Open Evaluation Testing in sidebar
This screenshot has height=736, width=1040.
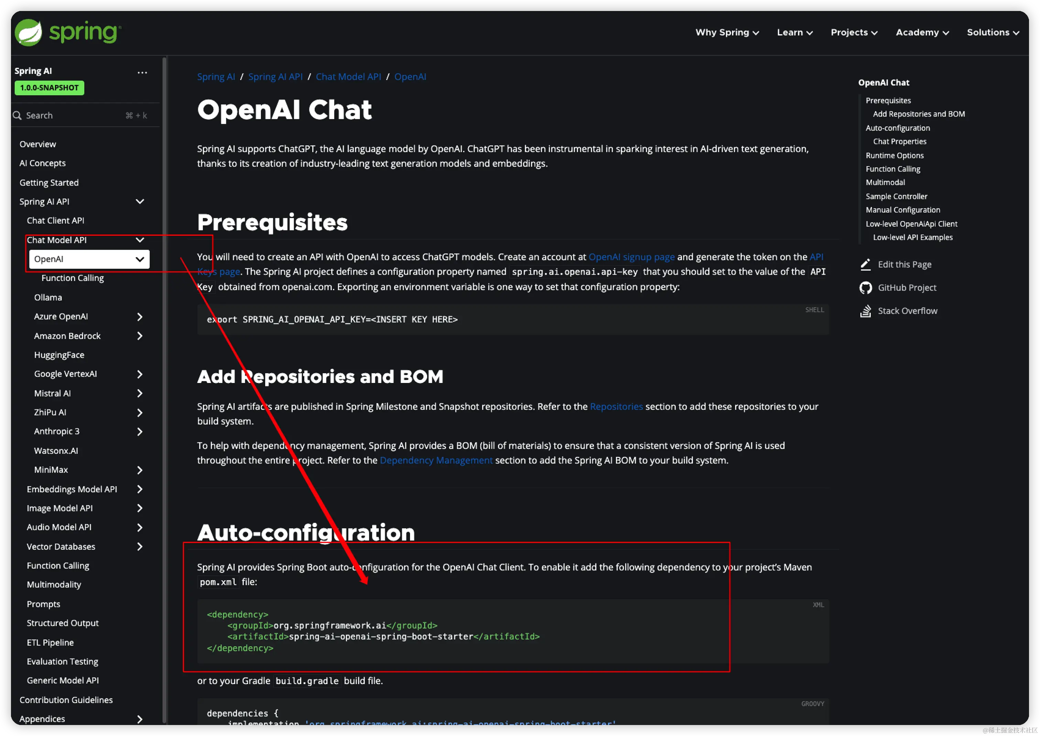click(x=63, y=662)
